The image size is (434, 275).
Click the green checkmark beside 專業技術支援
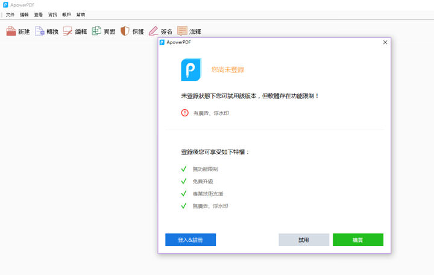click(x=184, y=194)
